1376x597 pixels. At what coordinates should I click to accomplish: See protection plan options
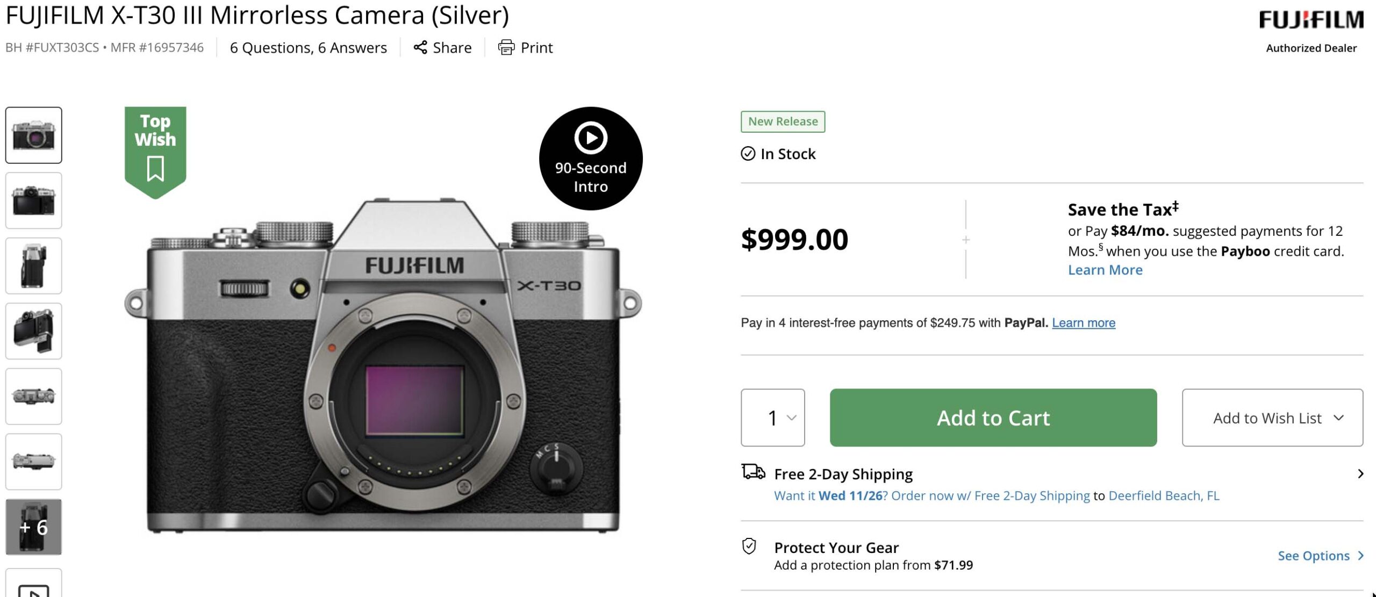coord(1320,556)
